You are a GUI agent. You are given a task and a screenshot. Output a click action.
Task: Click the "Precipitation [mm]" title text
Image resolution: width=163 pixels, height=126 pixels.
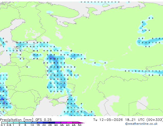[17, 120]
